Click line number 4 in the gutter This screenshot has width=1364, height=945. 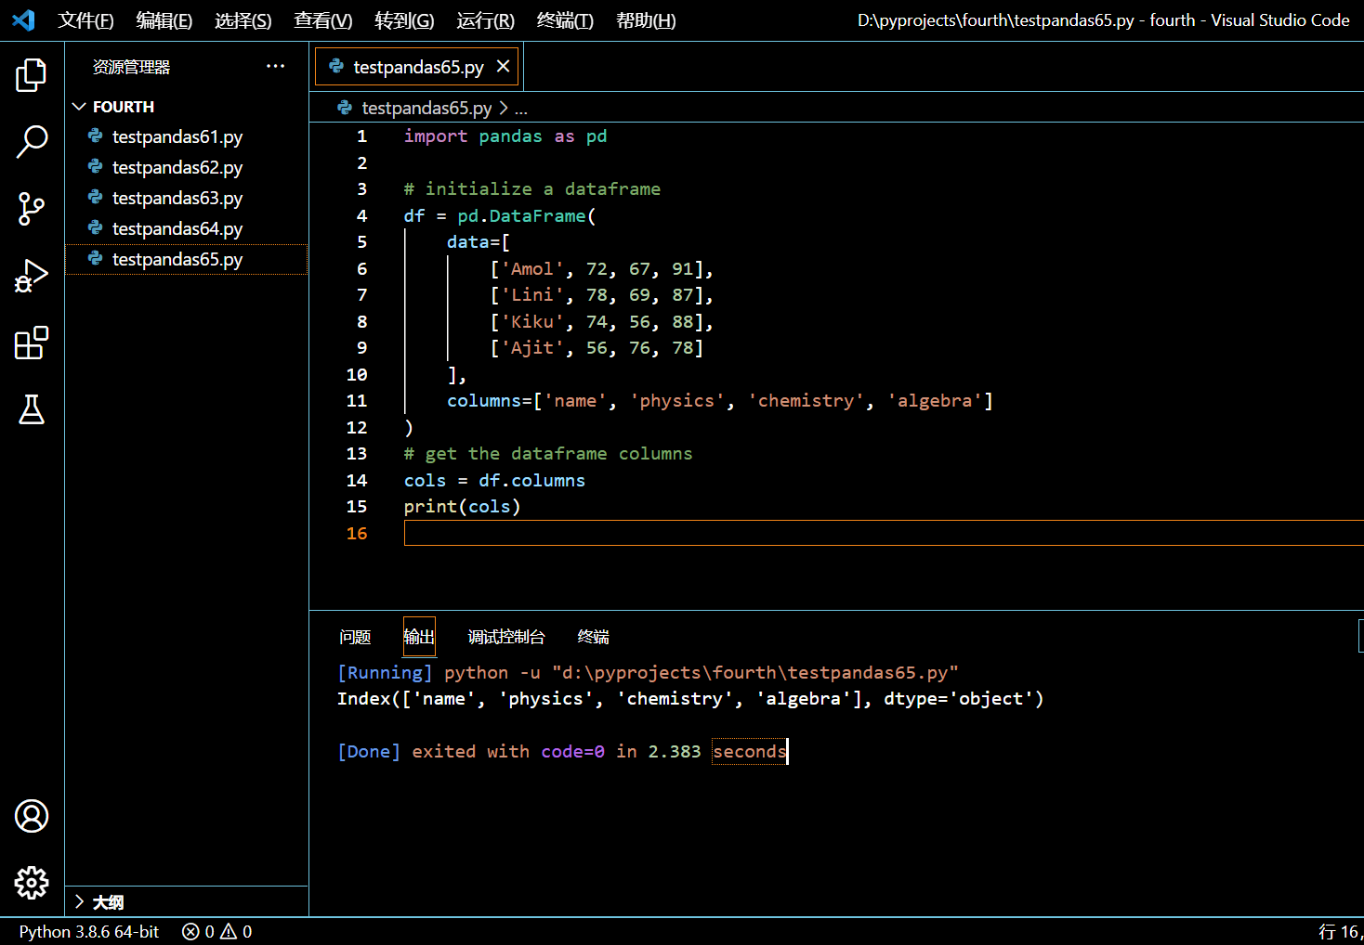pos(361,215)
